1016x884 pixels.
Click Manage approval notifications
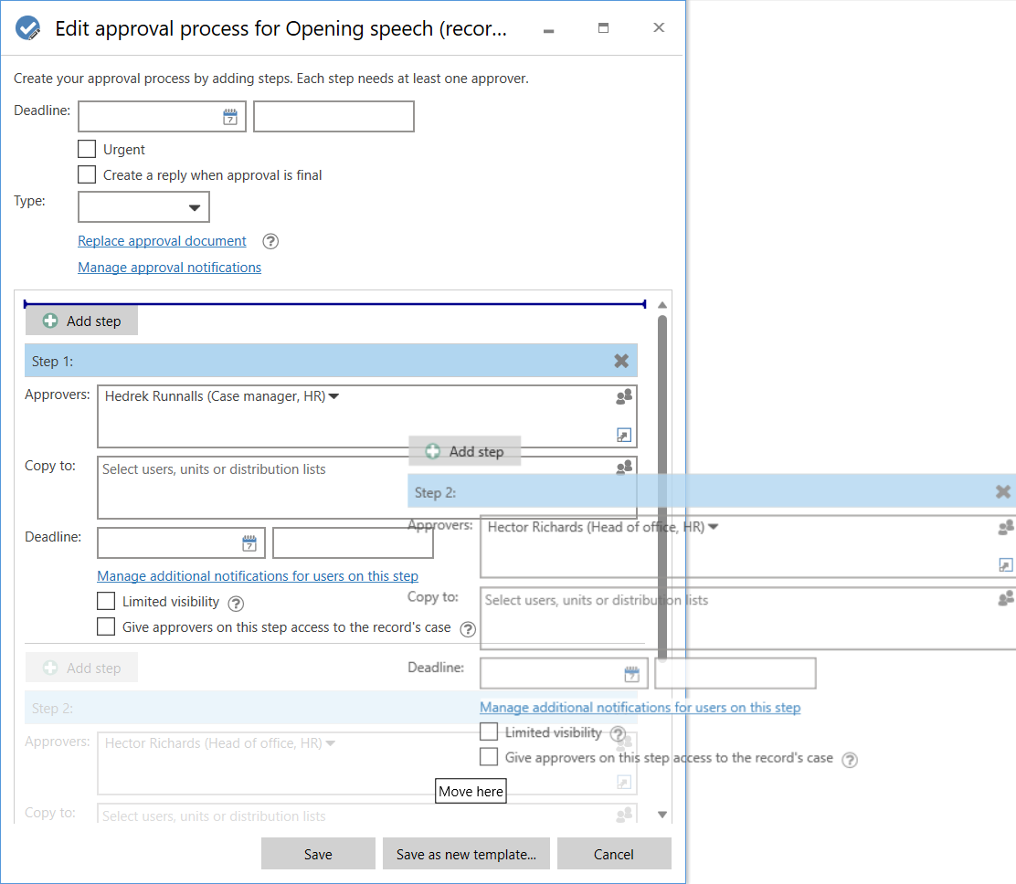[169, 267]
